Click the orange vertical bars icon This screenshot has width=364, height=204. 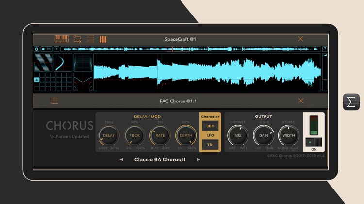103,39
